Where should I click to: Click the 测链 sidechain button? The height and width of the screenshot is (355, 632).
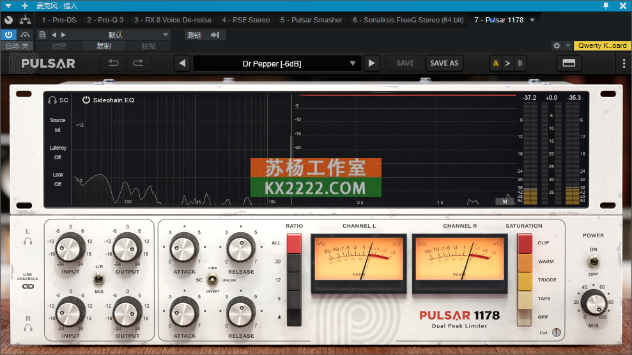pos(194,35)
